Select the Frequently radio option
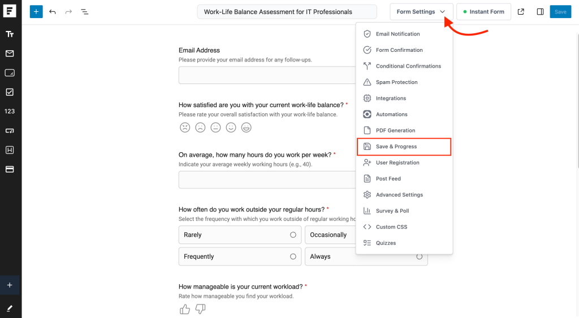Viewport: 579px width, 318px height. tap(240, 257)
